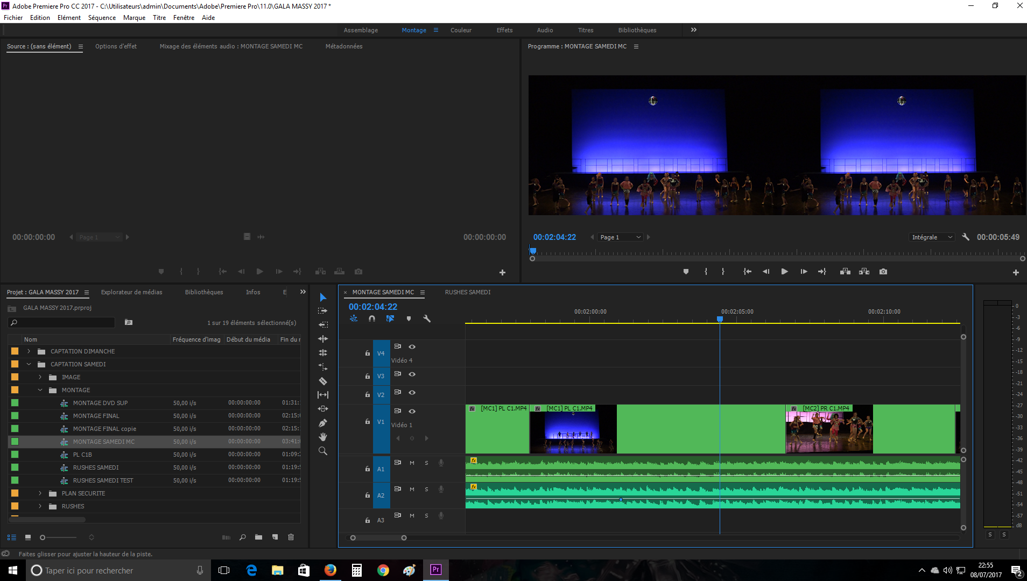Expand RUSHES bin
Image resolution: width=1027 pixels, height=581 pixels.
pyautogui.click(x=40, y=506)
